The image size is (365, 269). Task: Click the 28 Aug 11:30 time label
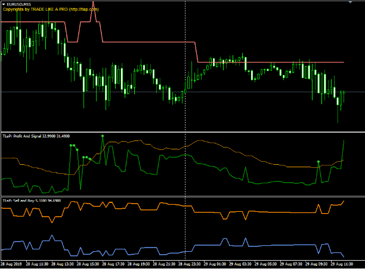(37, 264)
